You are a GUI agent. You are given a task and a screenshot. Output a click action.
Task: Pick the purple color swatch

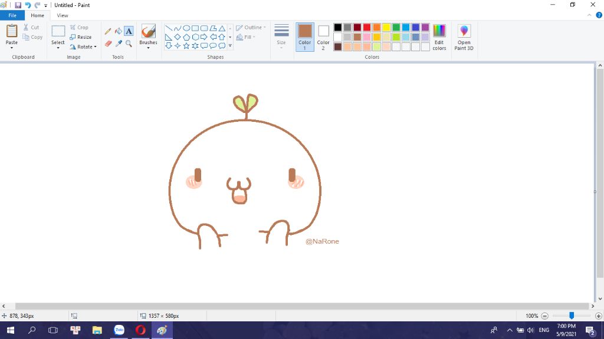tap(425, 27)
